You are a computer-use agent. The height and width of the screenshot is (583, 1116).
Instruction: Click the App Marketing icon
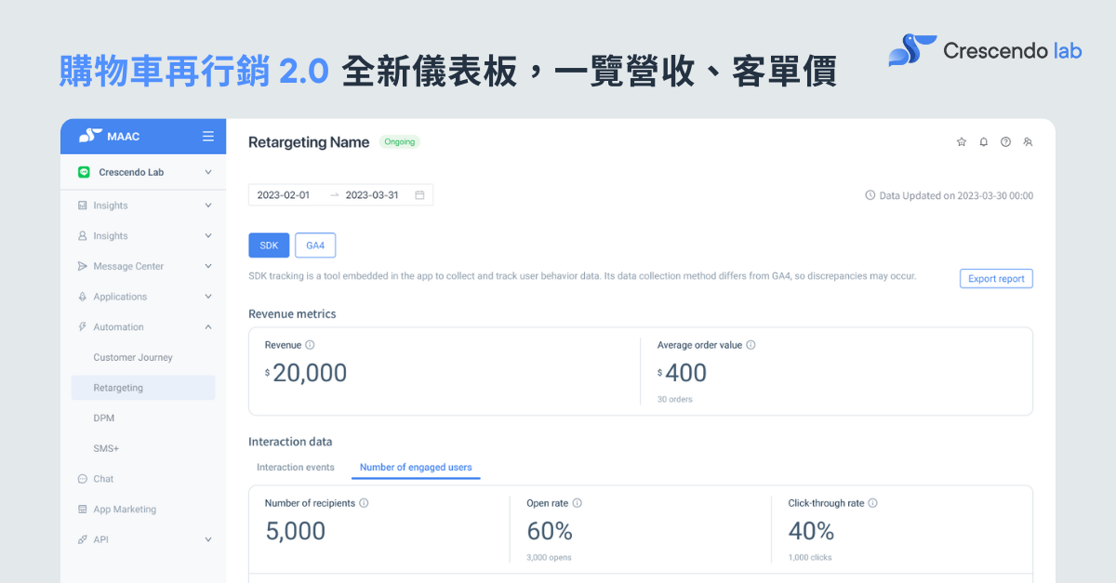83,510
